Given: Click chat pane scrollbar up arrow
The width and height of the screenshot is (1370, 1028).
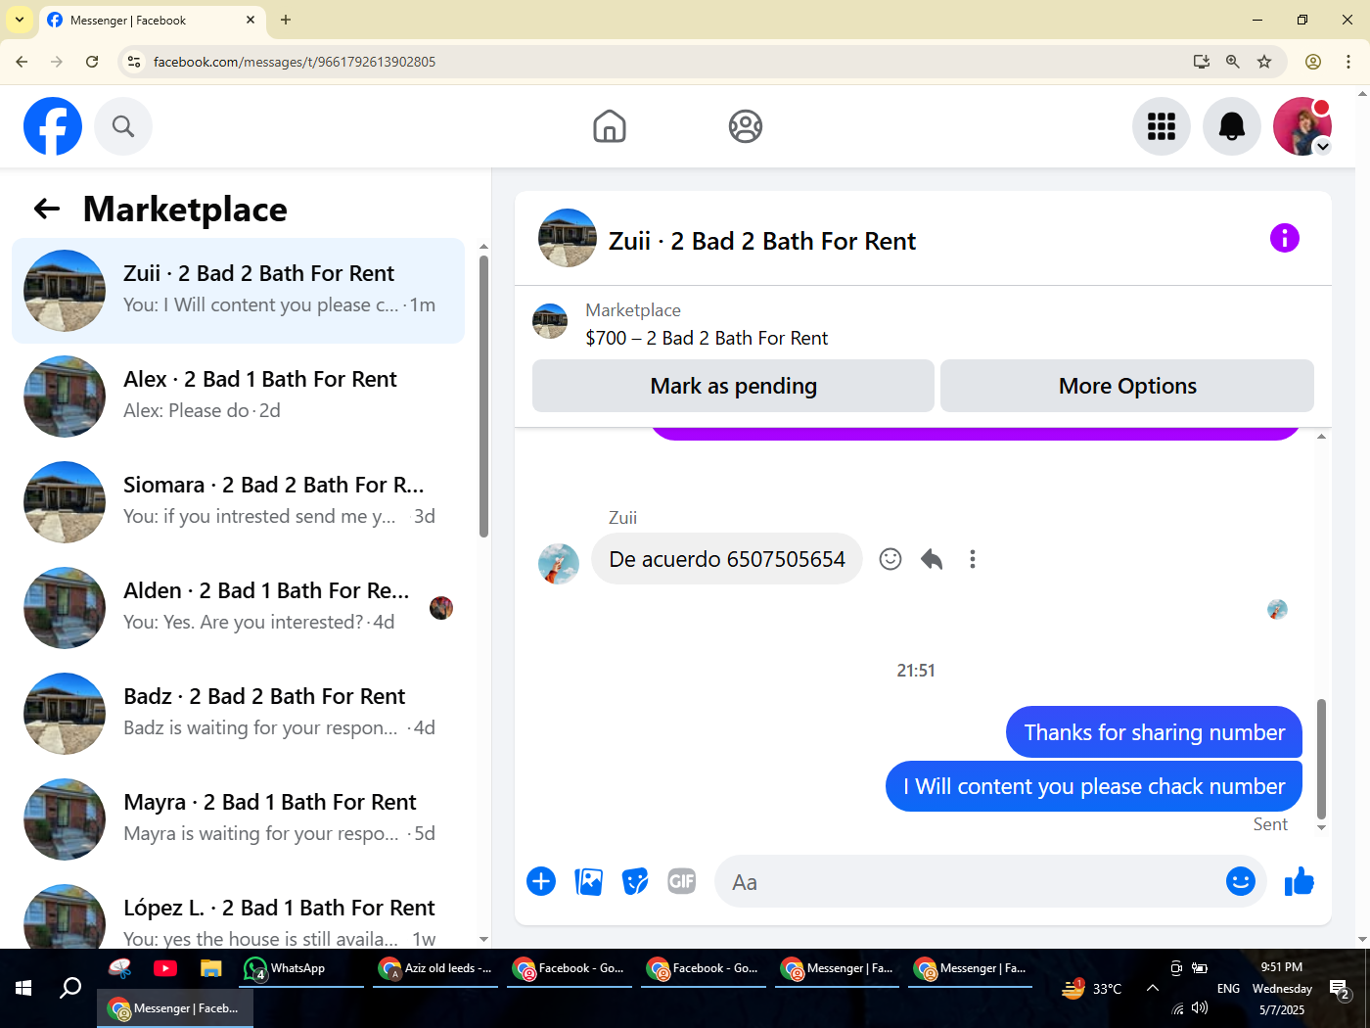Looking at the screenshot, I should [1321, 437].
